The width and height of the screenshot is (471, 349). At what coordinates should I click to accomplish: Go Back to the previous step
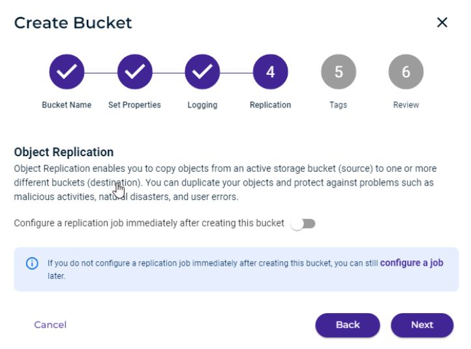point(348,325)
